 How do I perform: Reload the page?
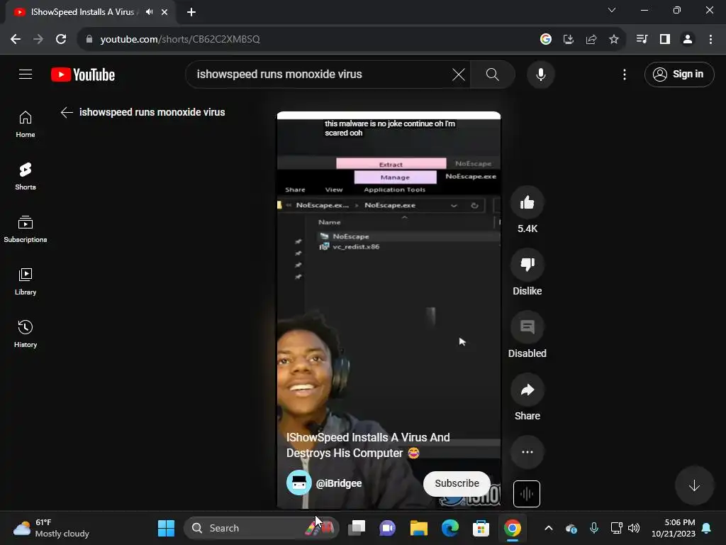(x=61, y=40)
